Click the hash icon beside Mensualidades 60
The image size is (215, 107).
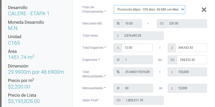[118, 88]
